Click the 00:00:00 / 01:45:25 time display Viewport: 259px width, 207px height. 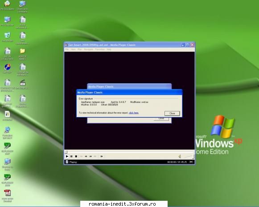(x=177, y=162)
